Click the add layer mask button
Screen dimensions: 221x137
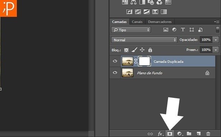170,134
